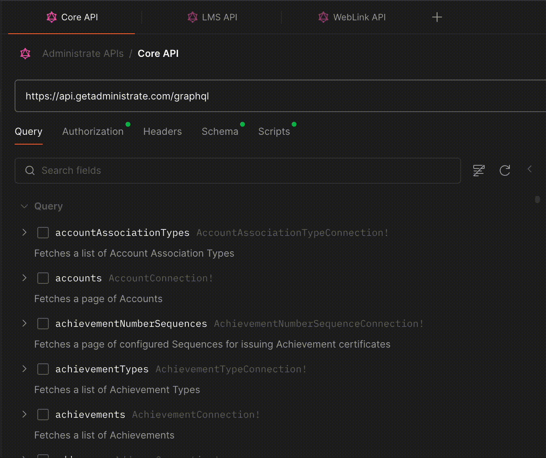Click 'Fetches a list of Account Association Types' description

tap(134, 253)
